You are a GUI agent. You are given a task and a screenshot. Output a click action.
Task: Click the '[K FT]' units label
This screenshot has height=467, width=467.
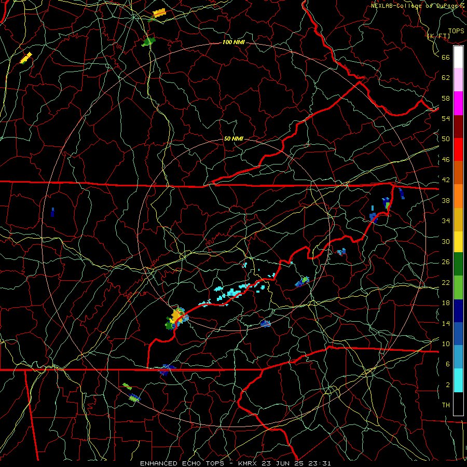[x=438, y=36]
